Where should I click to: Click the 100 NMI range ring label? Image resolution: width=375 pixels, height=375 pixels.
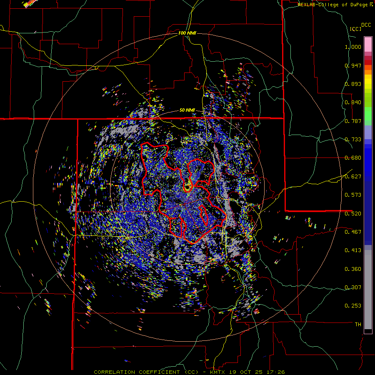187,33
